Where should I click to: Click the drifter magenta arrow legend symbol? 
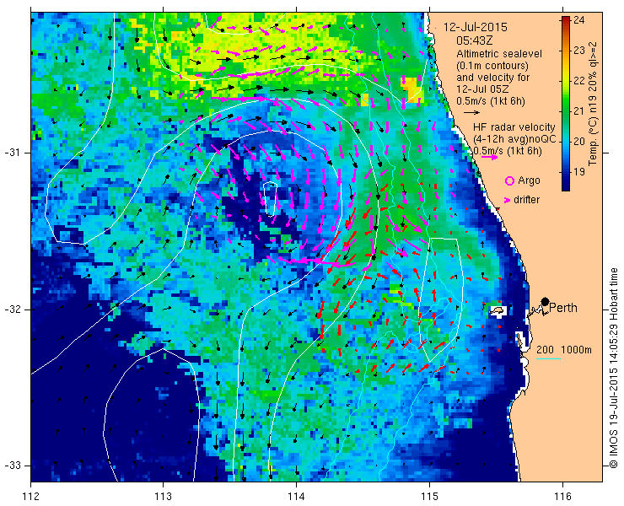(x=508, y=200)
